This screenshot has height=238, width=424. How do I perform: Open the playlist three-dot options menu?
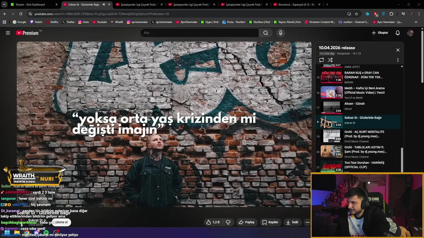pos(398,60)
